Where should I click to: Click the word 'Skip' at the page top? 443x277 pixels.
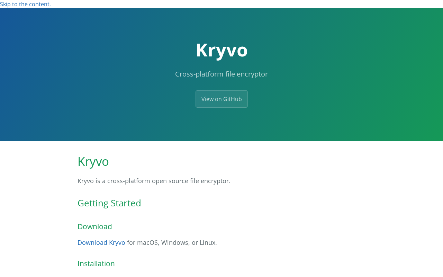pyautogui.click(x=5, y=4)
